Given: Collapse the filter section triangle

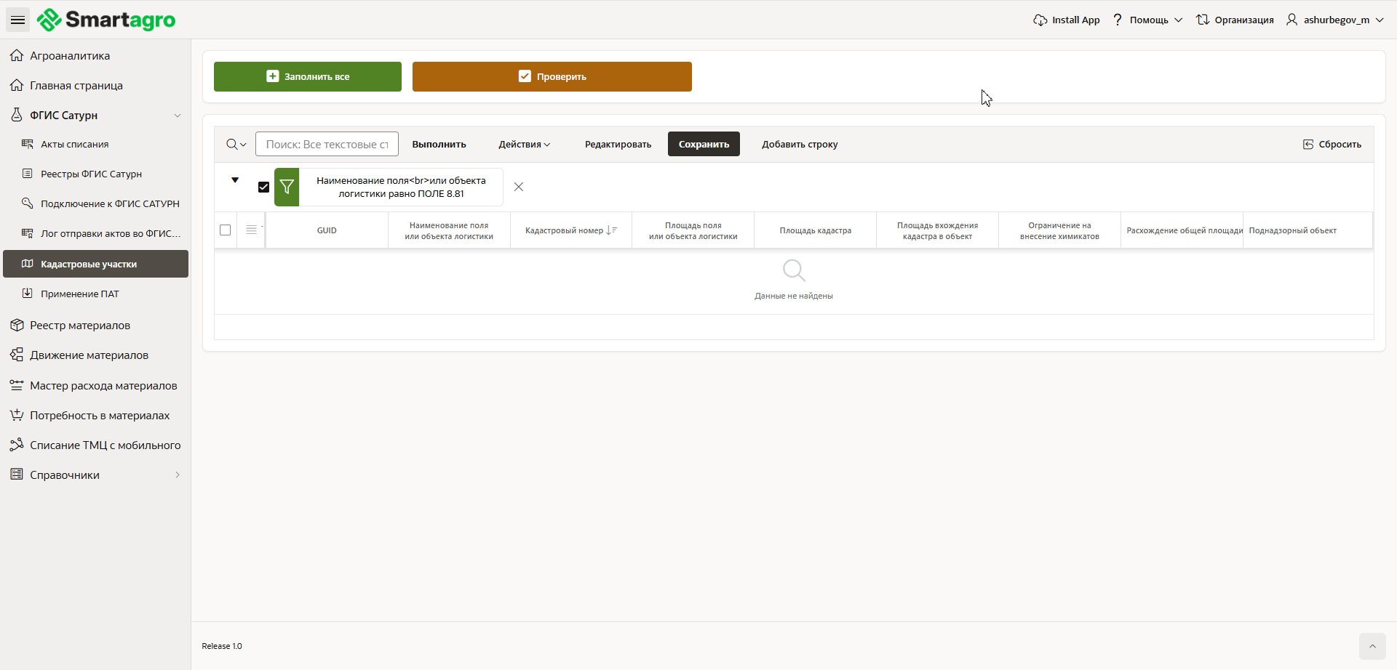Looking at the screenshot, I should 235,180.
